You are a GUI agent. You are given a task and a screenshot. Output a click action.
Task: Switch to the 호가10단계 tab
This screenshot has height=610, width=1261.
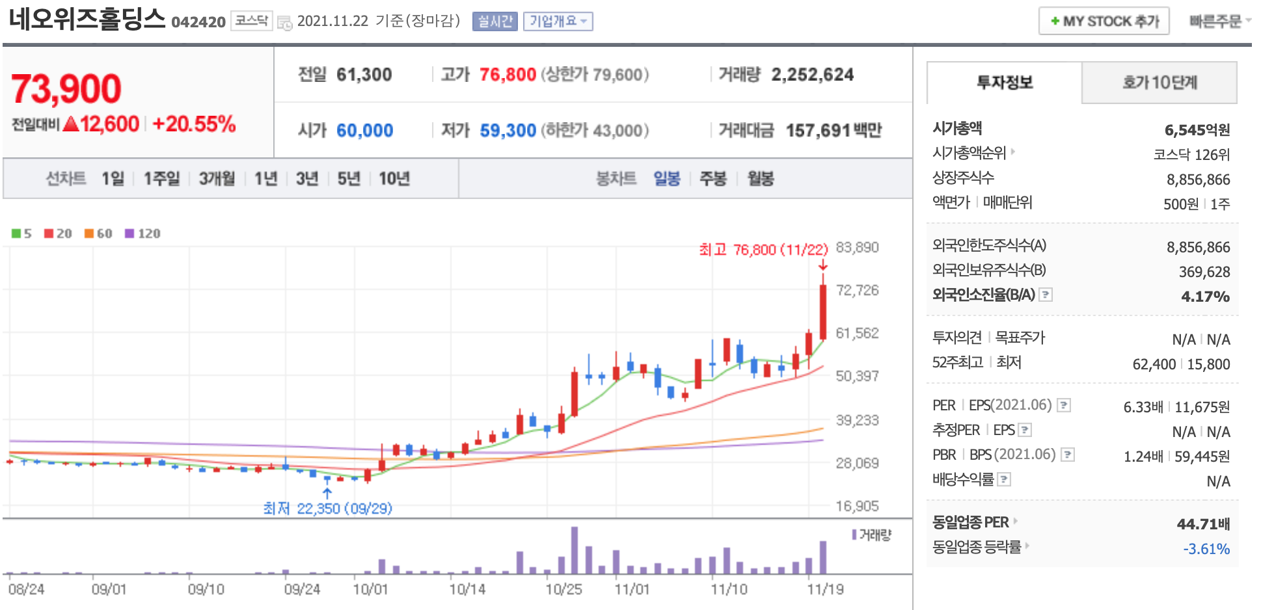click(x=1159, y=83)
